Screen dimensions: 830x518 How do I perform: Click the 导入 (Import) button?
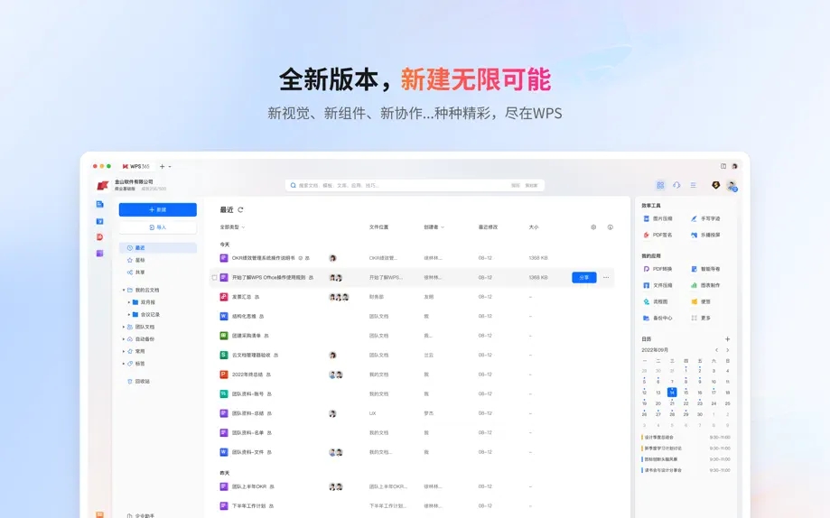pyautogui.click(x=158, y=227)
